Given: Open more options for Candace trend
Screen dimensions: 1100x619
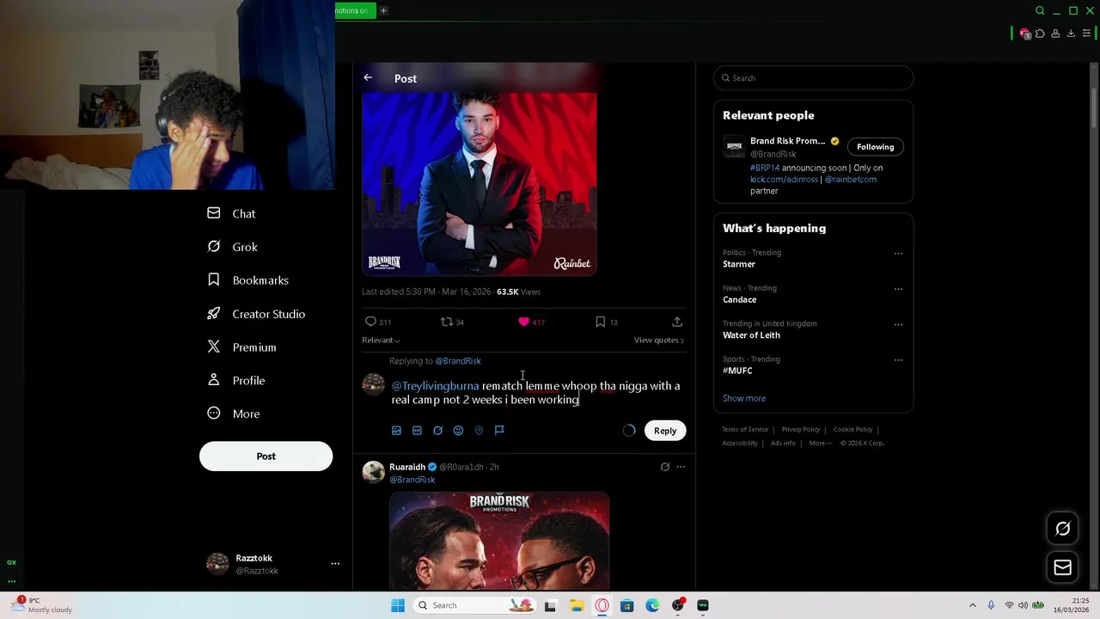Looking at the screenshot, I should click(x=898, y=289).
